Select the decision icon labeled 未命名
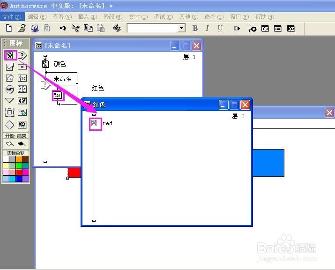The image size is (335, 270). [x=45, y=85]
